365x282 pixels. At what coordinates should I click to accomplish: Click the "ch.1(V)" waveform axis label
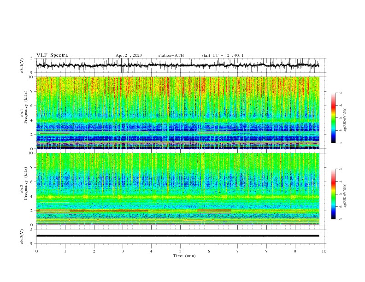(x=22, y=65)
